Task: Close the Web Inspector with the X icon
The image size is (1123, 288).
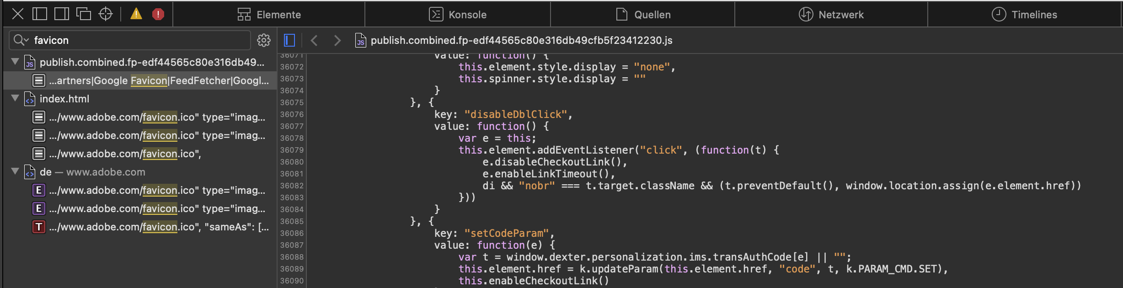Action: point(18,14)
